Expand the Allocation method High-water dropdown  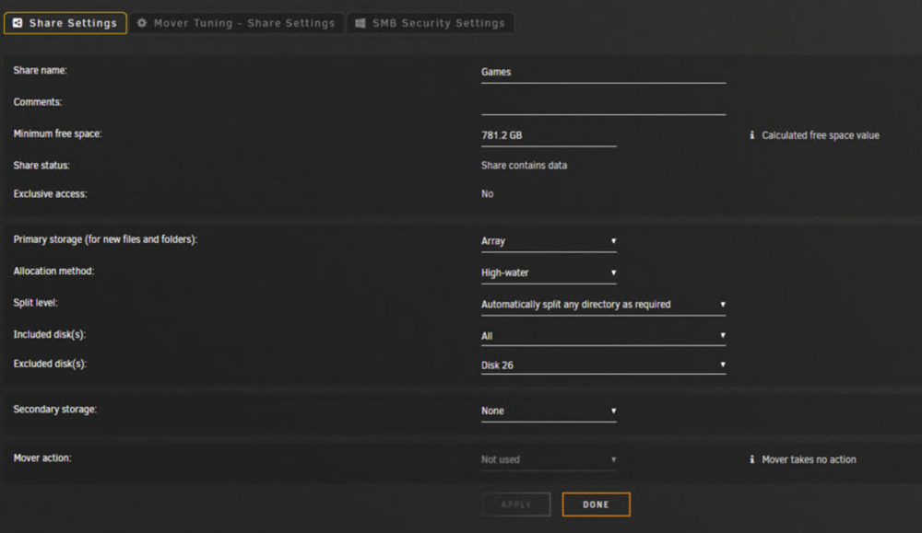[549, 273]
